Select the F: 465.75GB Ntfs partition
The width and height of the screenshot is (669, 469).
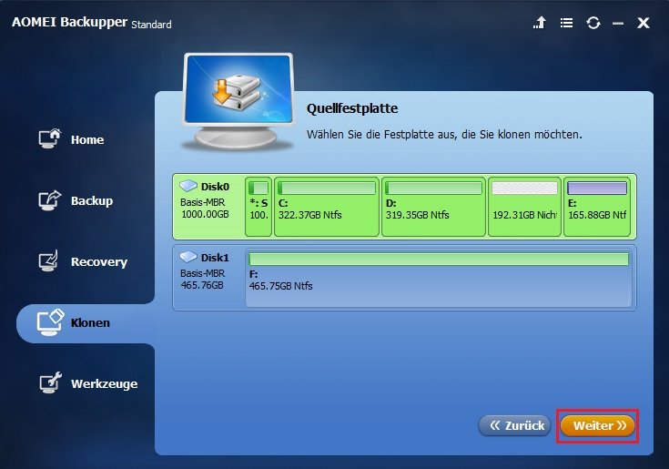tap(439, 279)
